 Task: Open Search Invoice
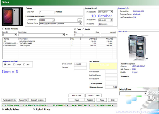37,100
